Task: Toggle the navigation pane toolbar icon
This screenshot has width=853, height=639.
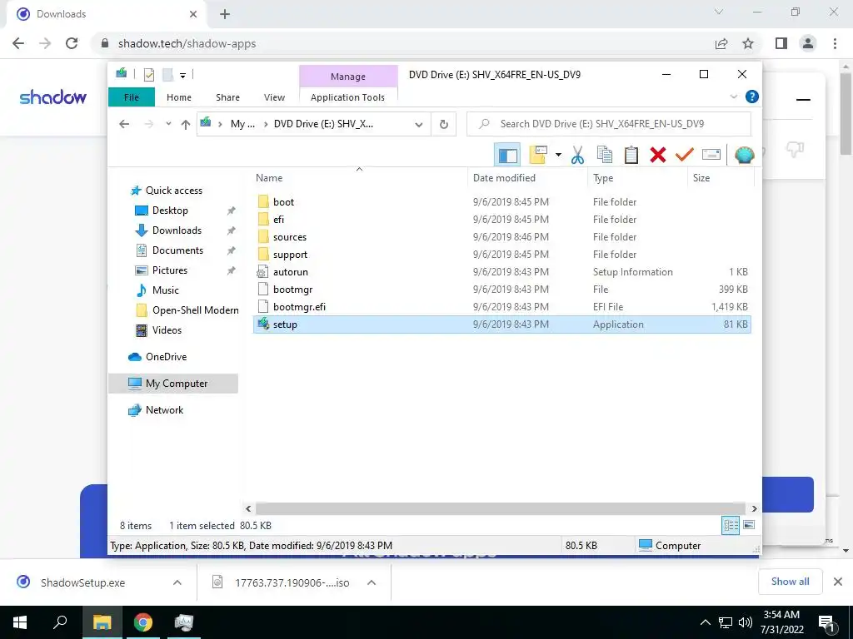Action: 507,156
